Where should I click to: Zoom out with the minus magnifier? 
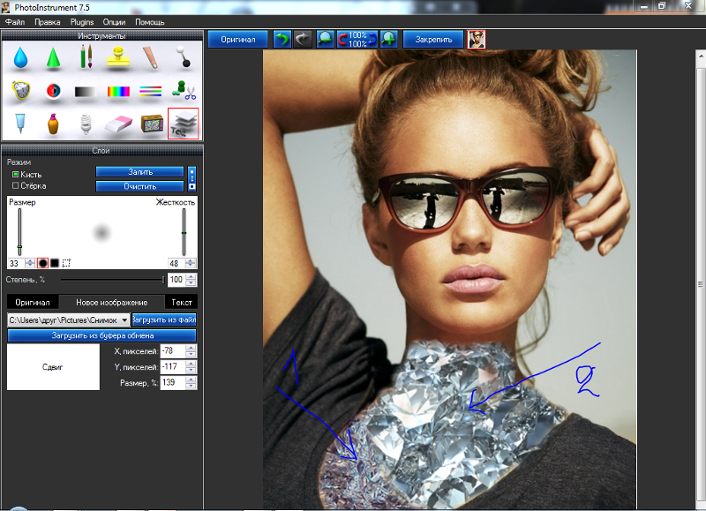click(x=325, y=39)
